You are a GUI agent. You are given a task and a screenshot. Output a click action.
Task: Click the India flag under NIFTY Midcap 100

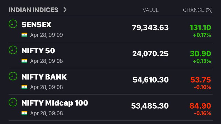click(x=24, y=113)
